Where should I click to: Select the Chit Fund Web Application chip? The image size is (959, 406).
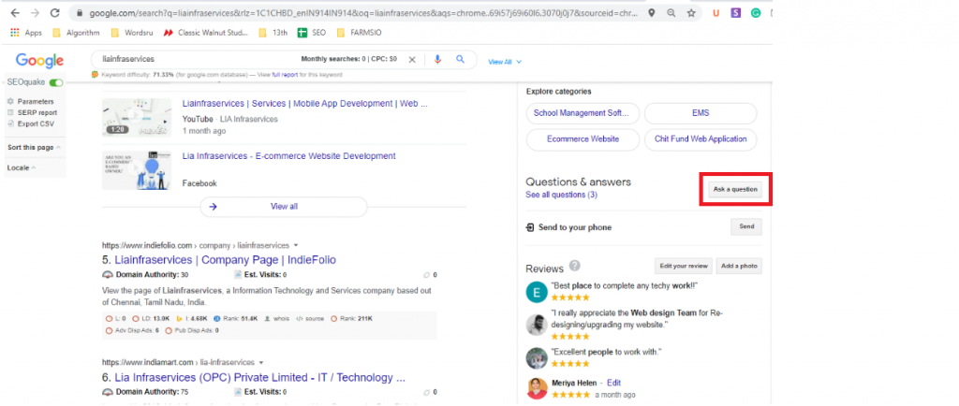[701, 139]
